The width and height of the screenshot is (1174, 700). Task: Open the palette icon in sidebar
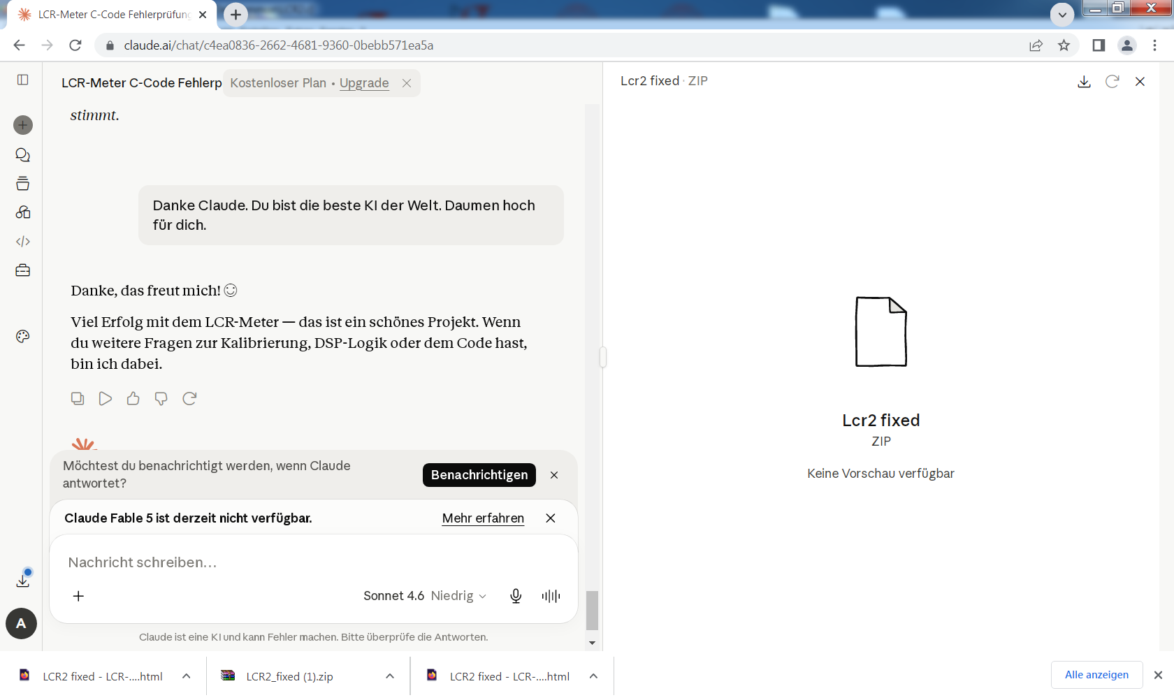coord(23,337)
